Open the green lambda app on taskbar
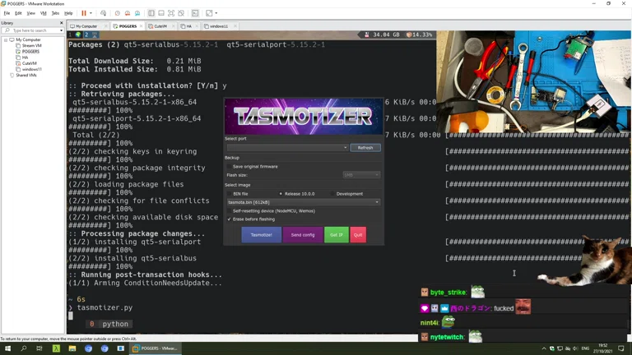The image size is (632, 355). (x=56, y=348)
